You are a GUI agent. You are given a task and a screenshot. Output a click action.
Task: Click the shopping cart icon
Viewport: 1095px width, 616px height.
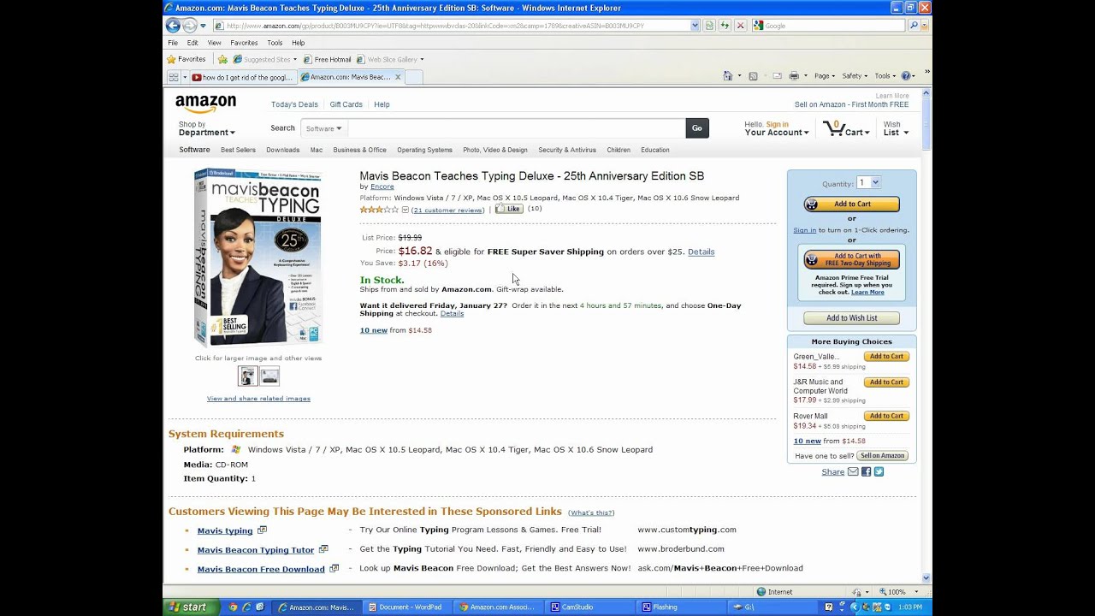click(832, 128)
